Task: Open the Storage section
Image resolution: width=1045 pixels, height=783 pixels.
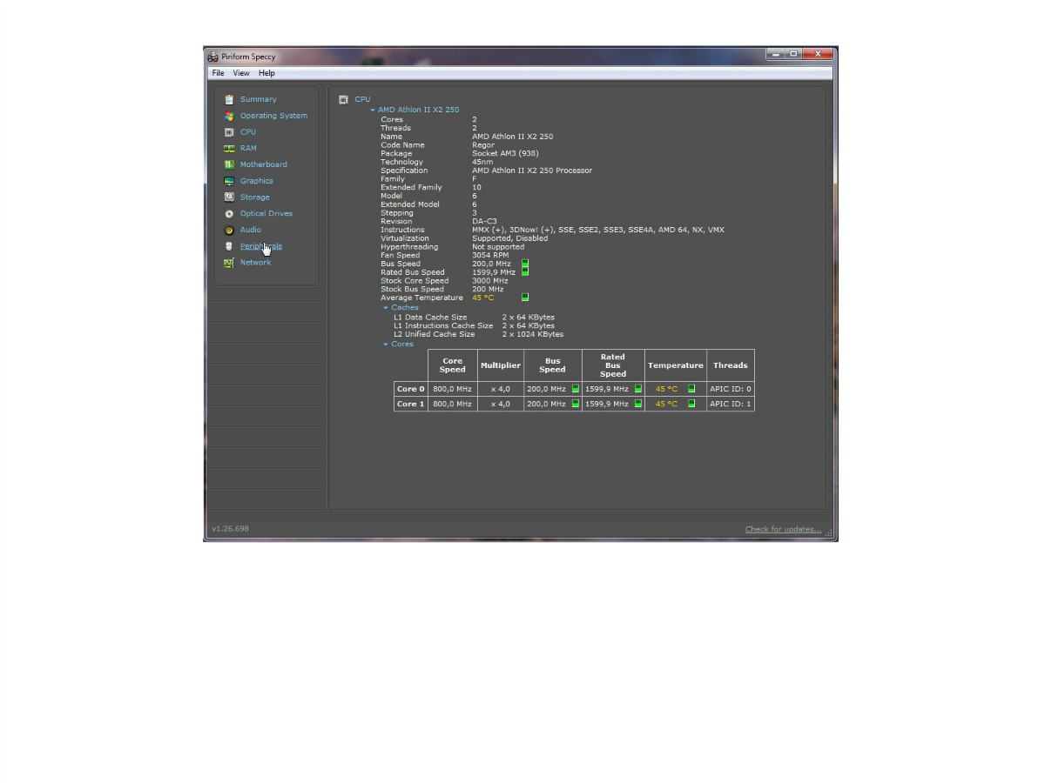Action: [254, 197]
